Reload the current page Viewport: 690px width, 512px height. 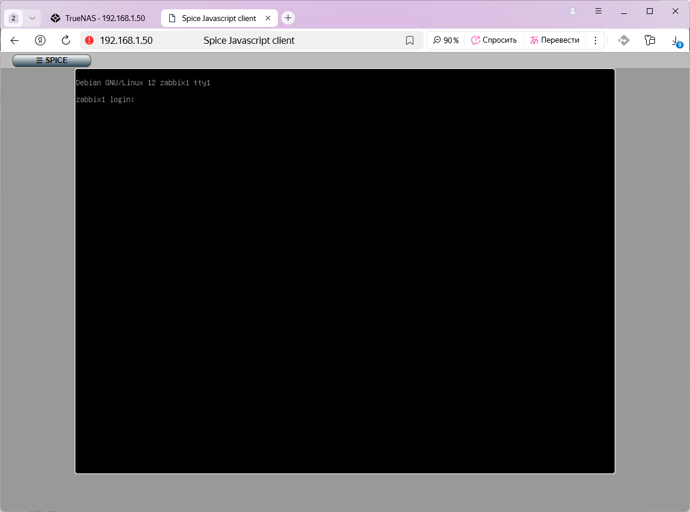[x=65, y=40]
